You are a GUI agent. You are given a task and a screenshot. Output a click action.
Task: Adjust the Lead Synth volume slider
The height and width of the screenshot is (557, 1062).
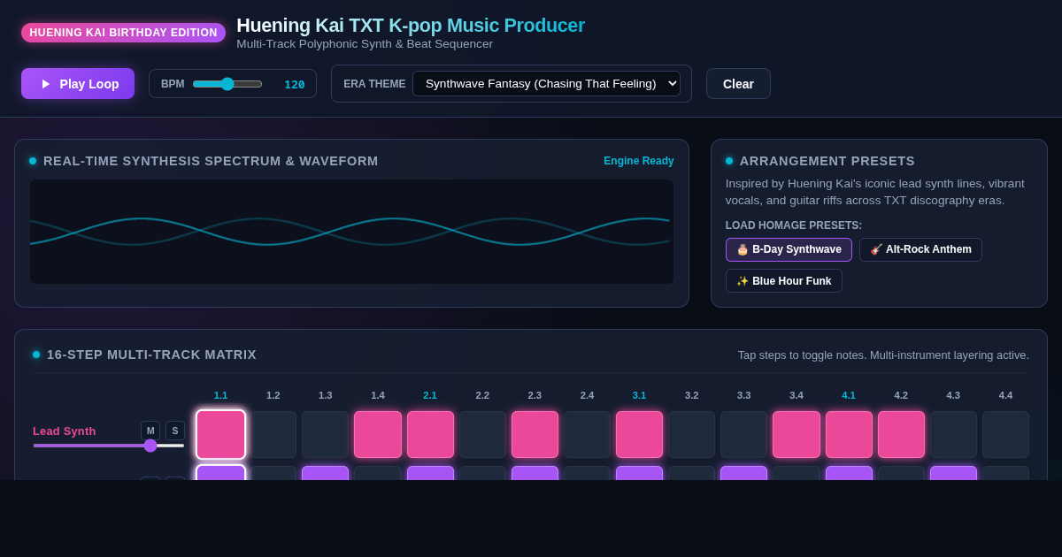point(109,446)
